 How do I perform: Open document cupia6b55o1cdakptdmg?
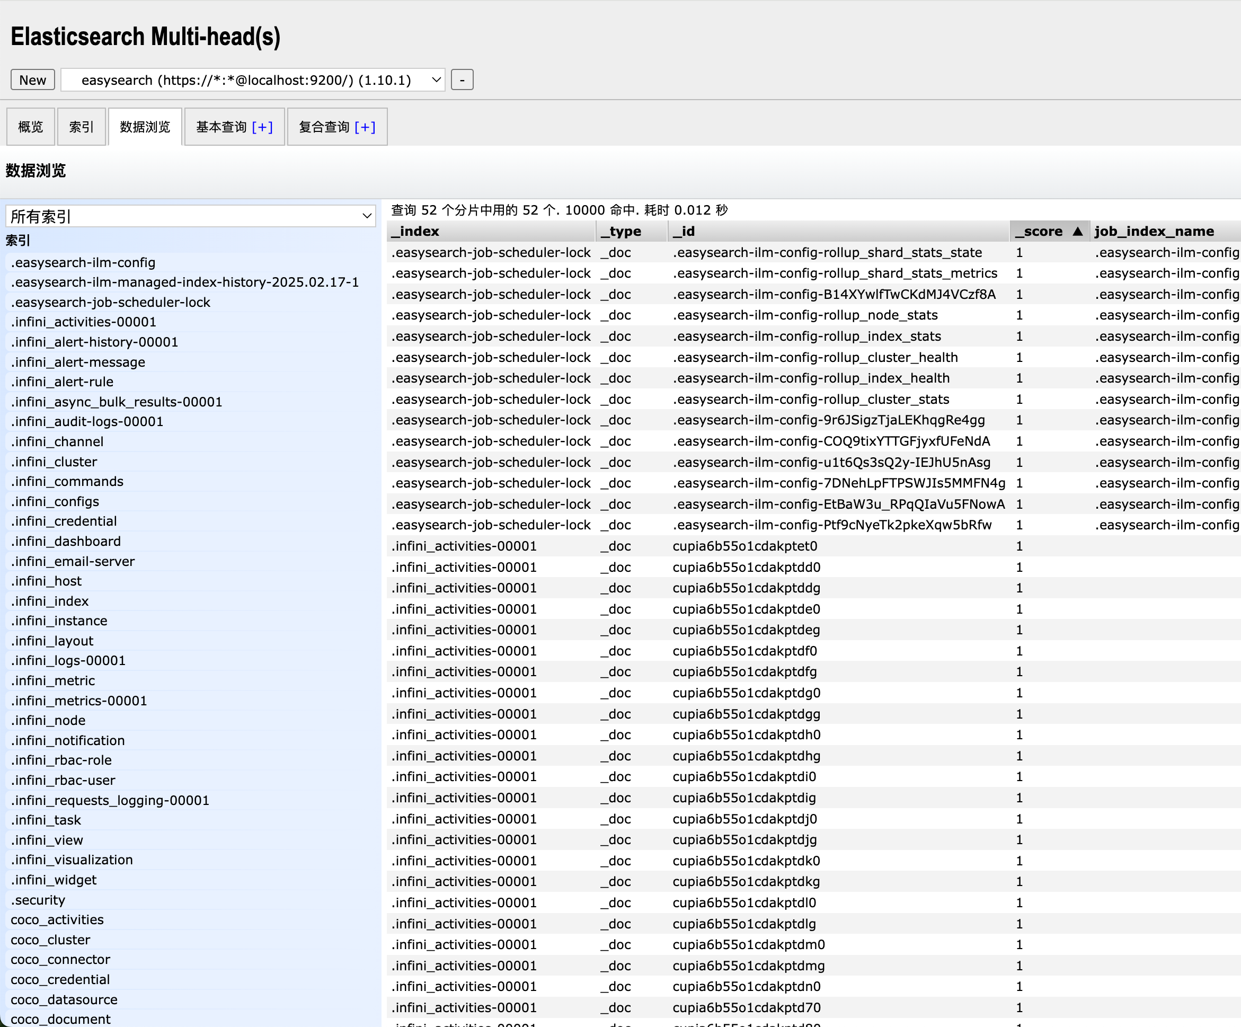tap(814, 966)
